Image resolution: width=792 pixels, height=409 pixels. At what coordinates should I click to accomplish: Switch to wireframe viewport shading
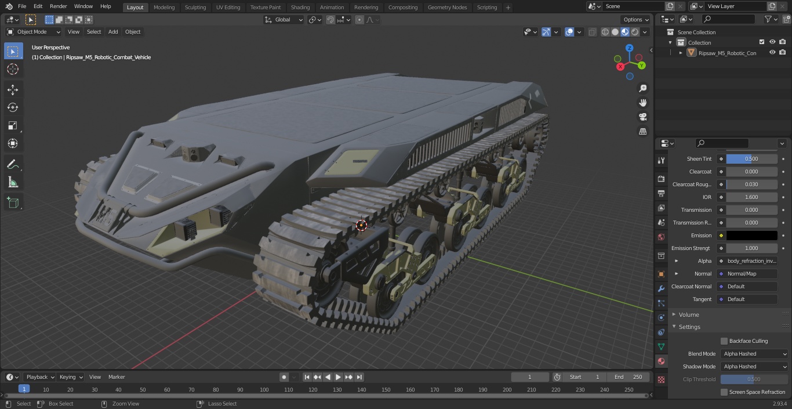coord(605,32)
